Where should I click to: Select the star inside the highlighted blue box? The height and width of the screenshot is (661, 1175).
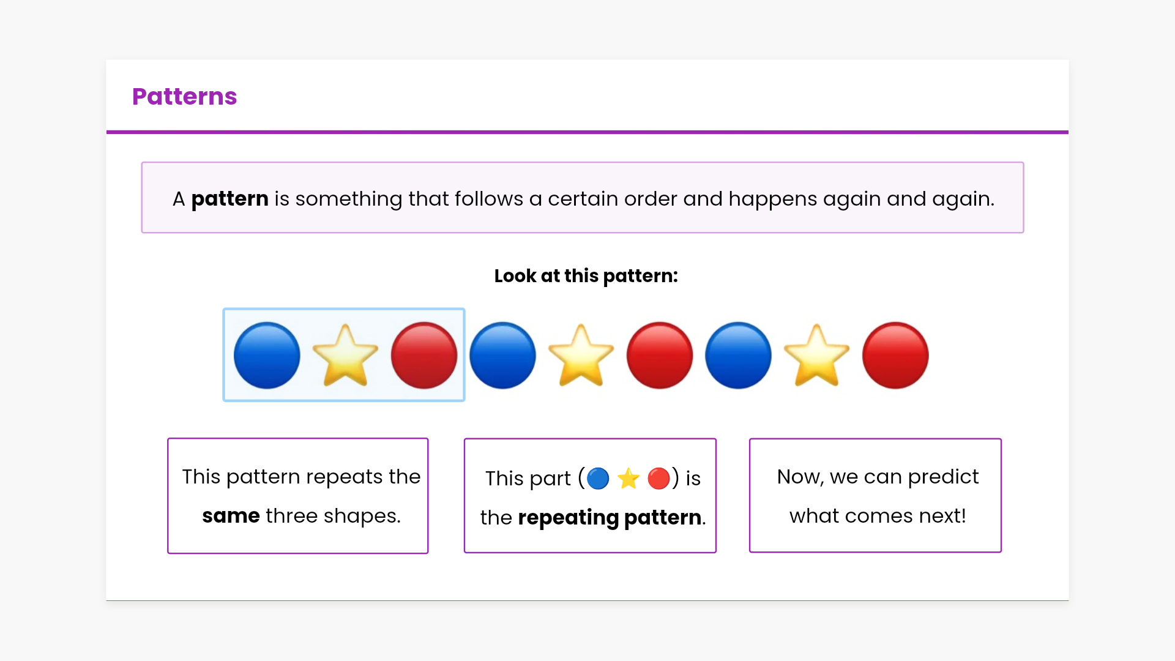(x=345, y=356)
